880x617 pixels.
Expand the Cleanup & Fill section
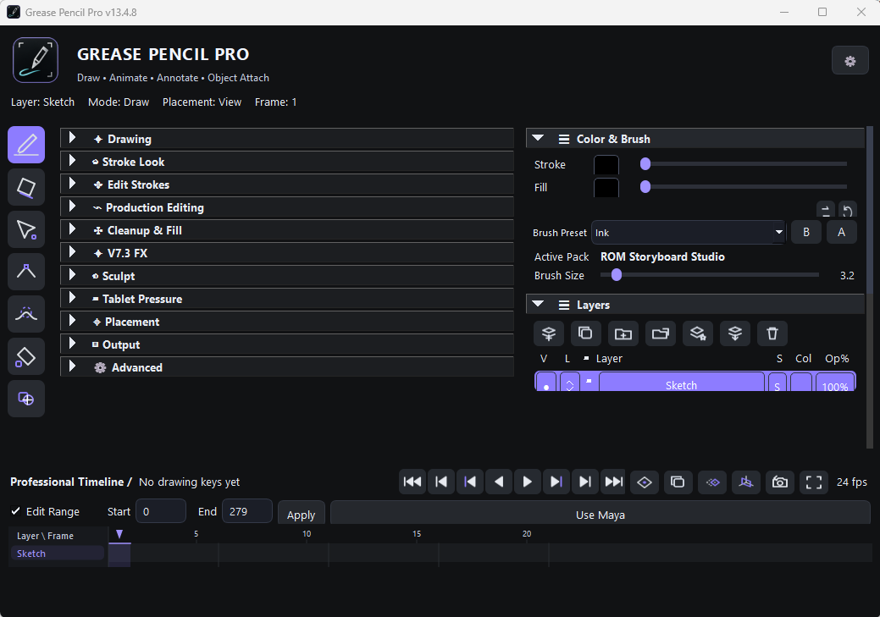[x=287, y=230]
